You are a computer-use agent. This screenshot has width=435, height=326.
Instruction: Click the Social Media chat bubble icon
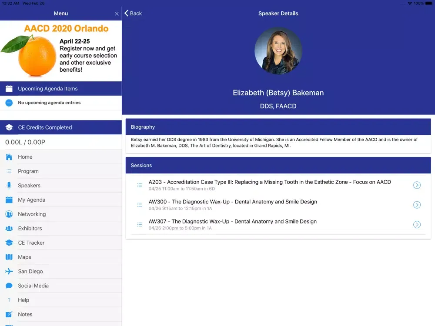pos(9,286)
